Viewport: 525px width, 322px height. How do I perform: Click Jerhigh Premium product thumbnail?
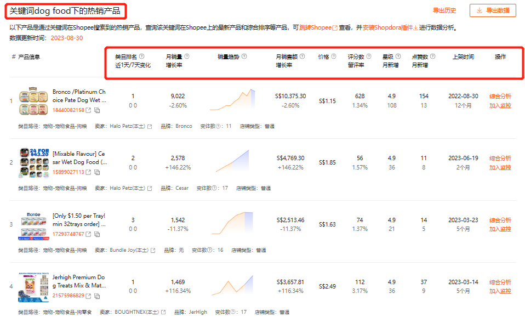(x=33, y=287)
